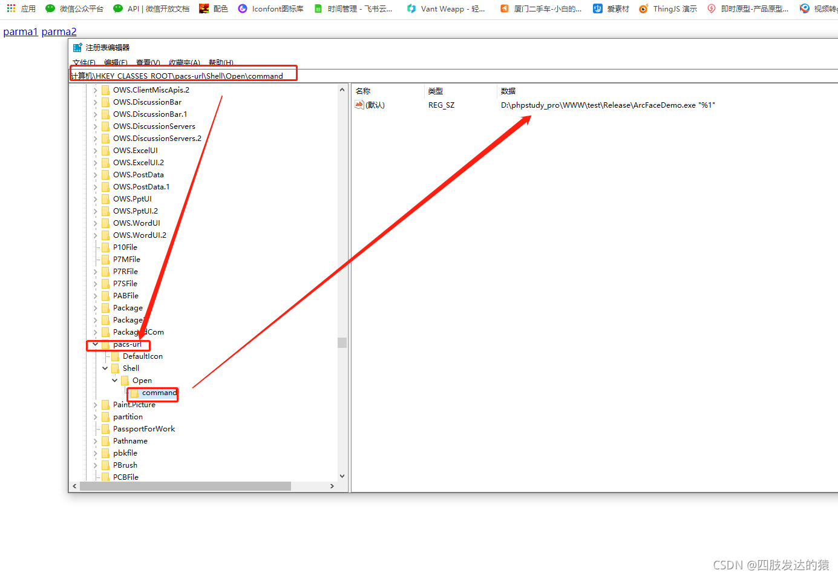Viewport: 838px width, 576px height.
Task: Select the OWS.PptUI key
Action: (x=133, y=199)
